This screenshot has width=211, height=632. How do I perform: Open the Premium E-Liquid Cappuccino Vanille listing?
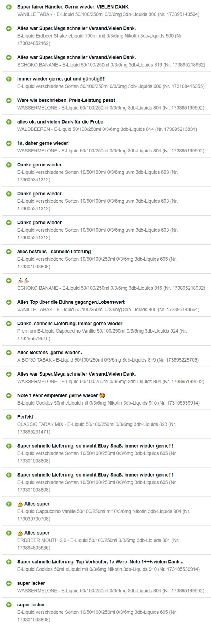pyautogui.click(x=102, y=335)
